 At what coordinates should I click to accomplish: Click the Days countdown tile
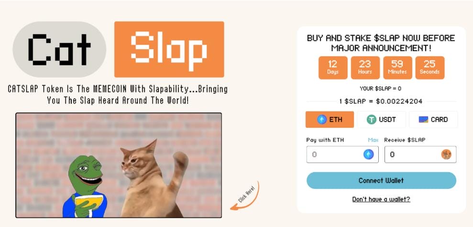tap(333, 68)
